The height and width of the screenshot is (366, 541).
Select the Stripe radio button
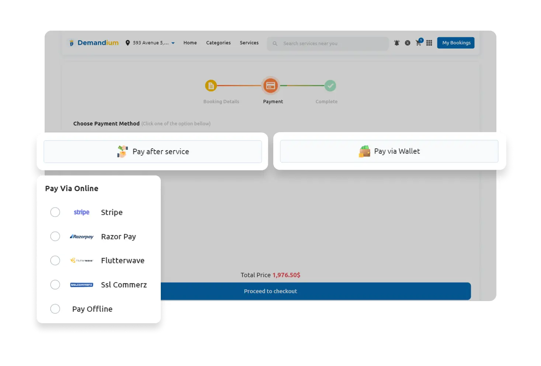(x=55, y=212)
